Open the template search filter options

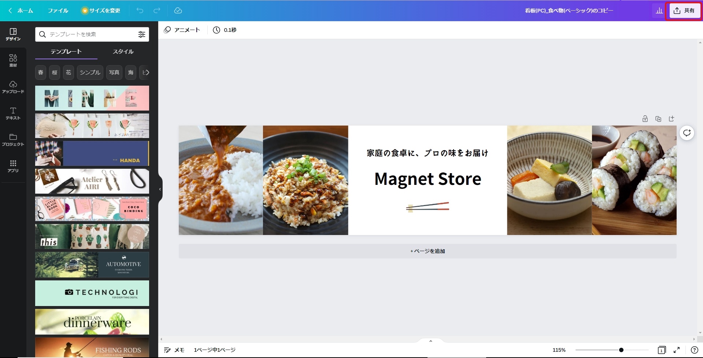(142, 34)
